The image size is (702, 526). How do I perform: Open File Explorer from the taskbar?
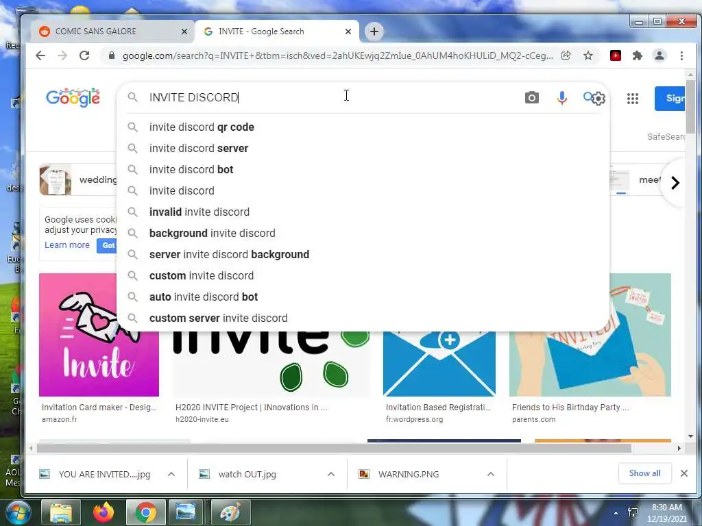tap(61, 512)
